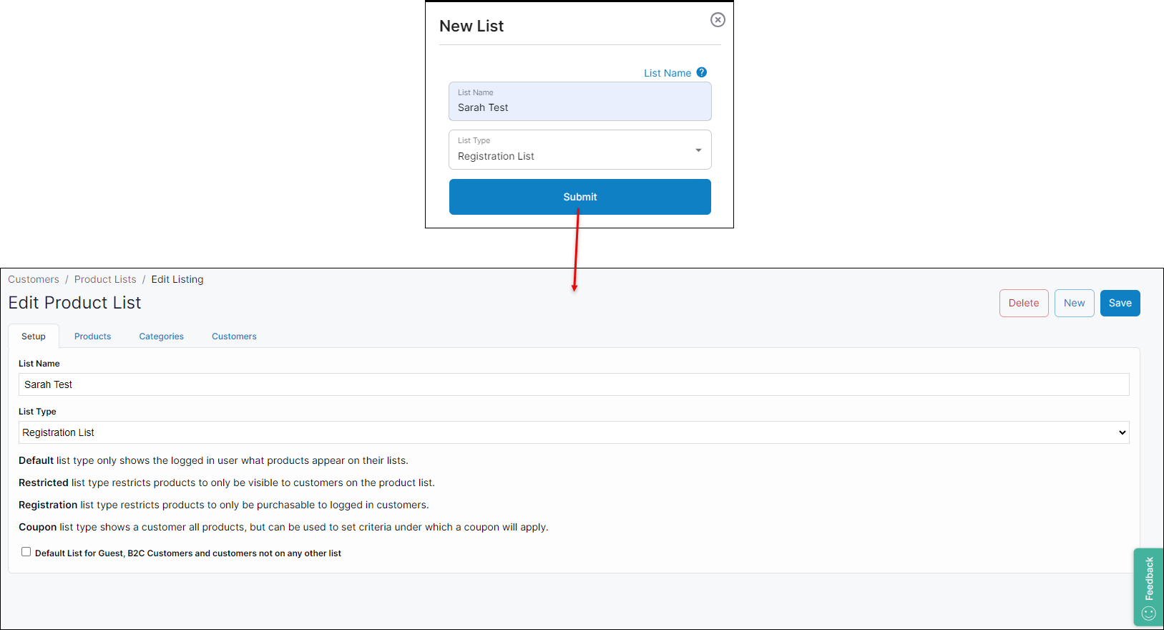Click the List Name field on Edit page
Viewport: 1164px width, 630px height.
(x=573, y=384)
